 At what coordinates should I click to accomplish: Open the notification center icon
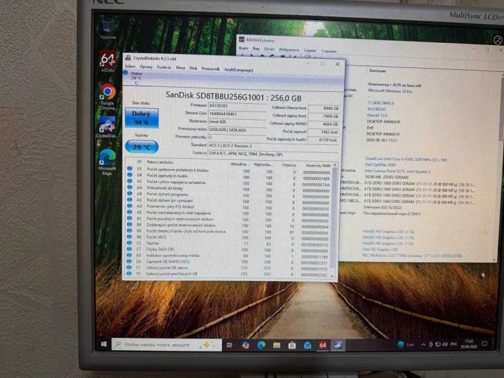click(x=484, y=344)
